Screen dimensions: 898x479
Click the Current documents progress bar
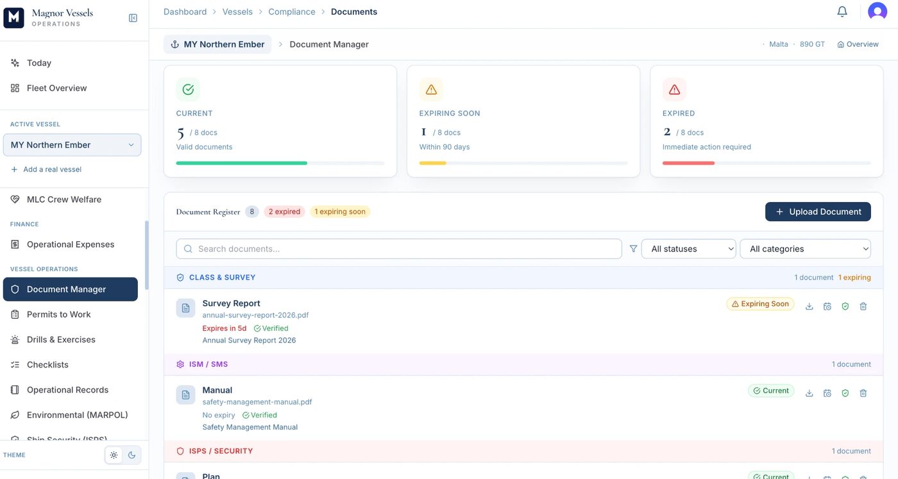[280, 163]
